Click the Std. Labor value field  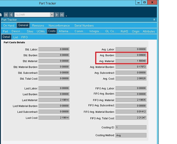pyautogui.click(x=54, y=49)
